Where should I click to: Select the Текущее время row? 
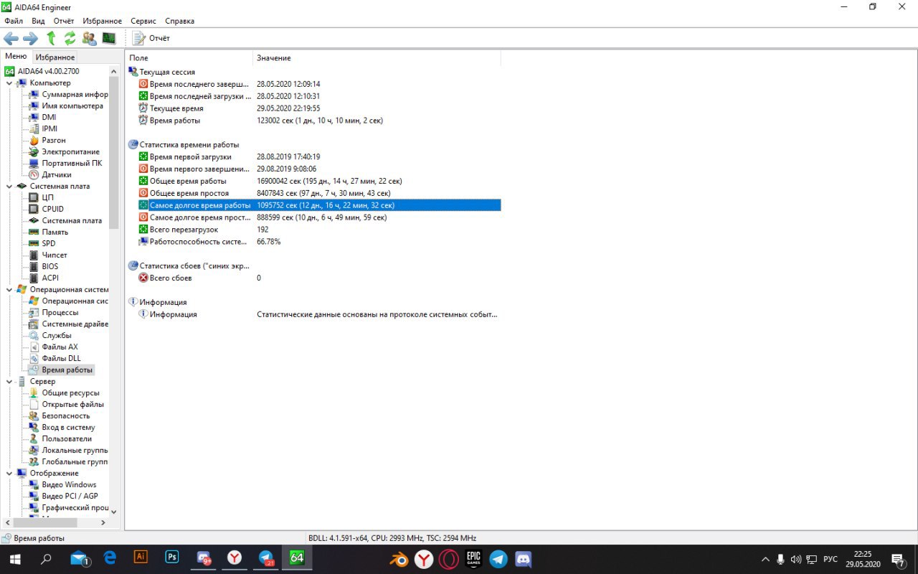tap(313, 108)
